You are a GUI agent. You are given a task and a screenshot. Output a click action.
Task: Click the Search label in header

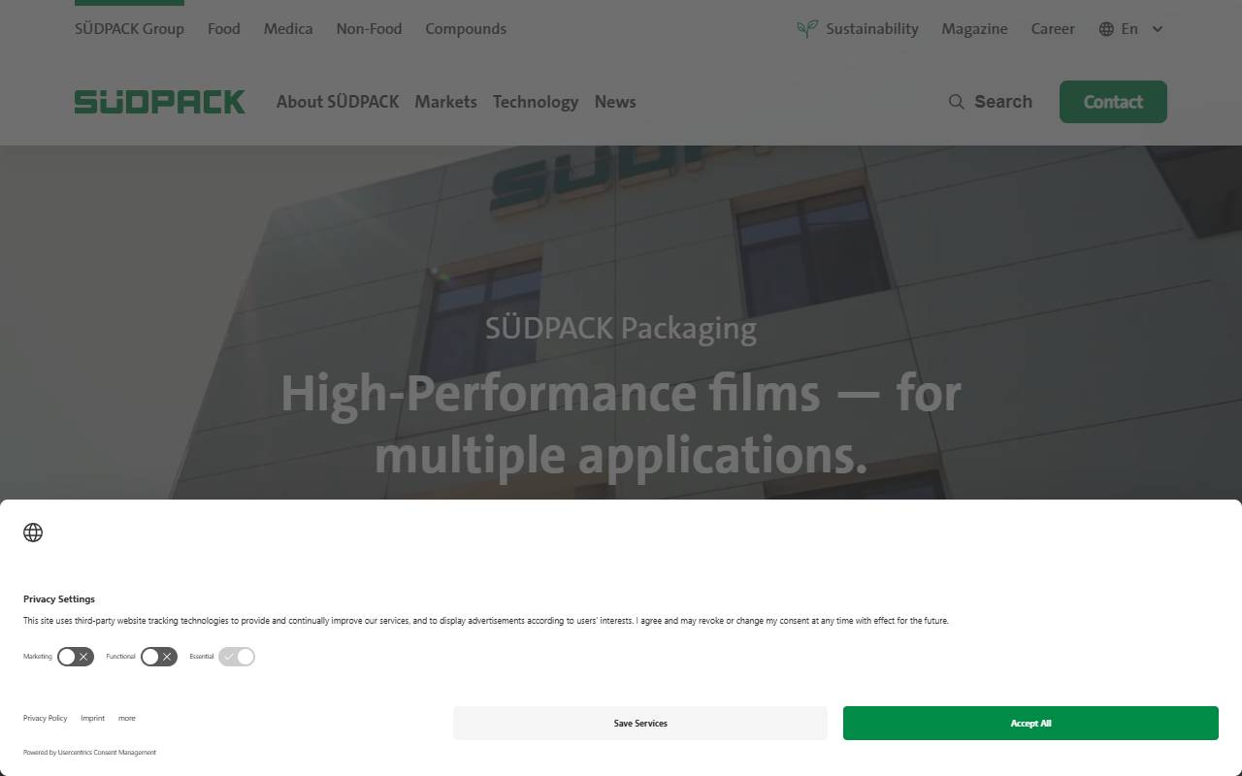(x=1003, y=102)
